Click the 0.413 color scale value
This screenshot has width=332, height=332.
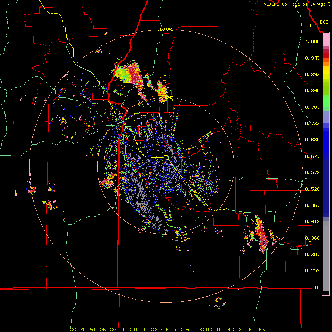pyautogui.click(x=312, y=222)
